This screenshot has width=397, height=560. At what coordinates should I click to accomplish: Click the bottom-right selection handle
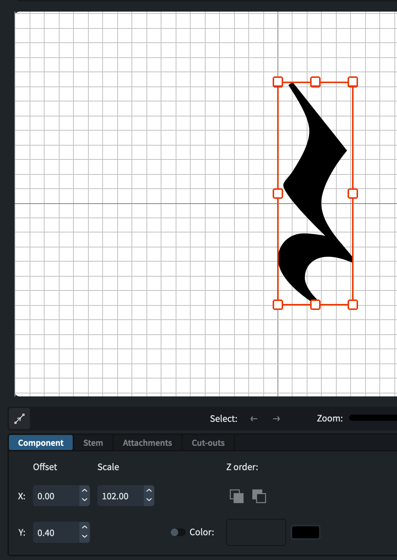(353, 305)
